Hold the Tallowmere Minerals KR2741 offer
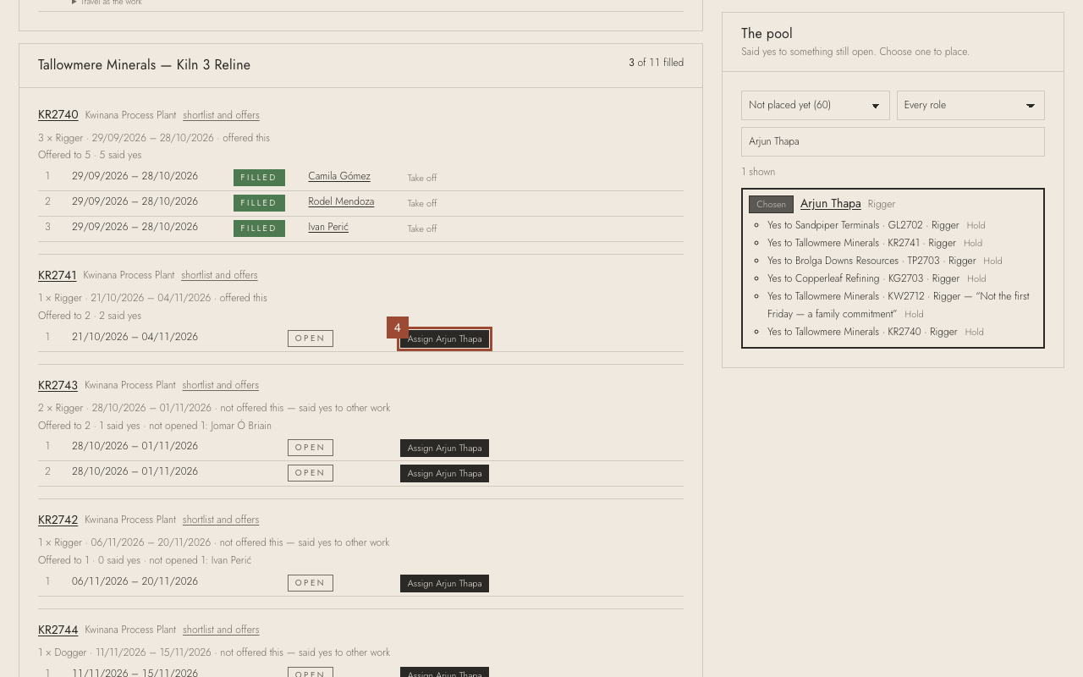Viewport: 1083px width, 677px height. coord(973,243)
